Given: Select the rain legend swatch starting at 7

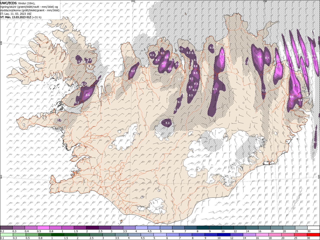Looking at the screenshot, I should pos(185,234).
